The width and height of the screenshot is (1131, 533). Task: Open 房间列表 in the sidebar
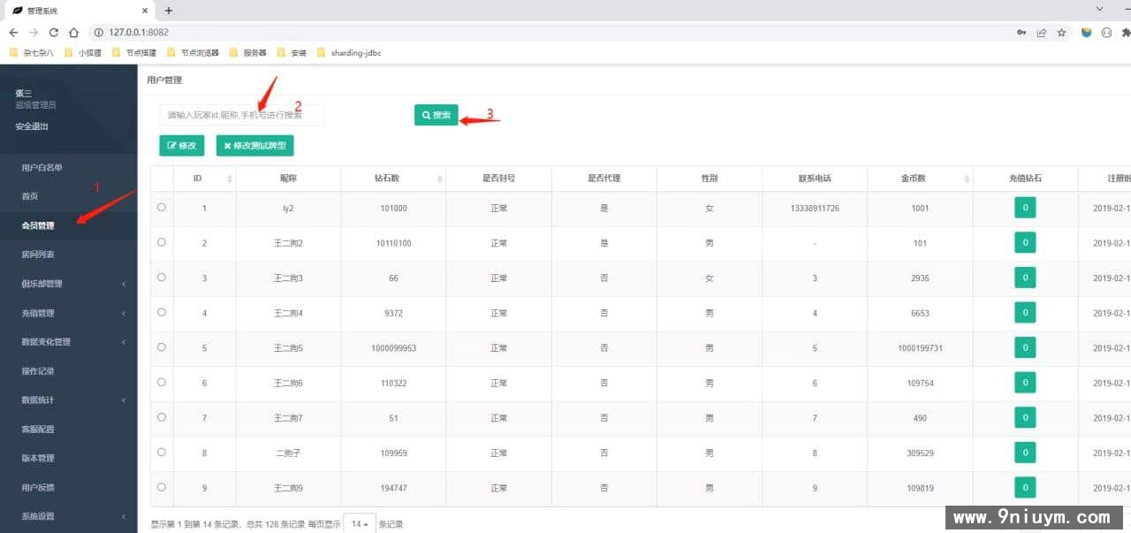[x=69, y=255]
